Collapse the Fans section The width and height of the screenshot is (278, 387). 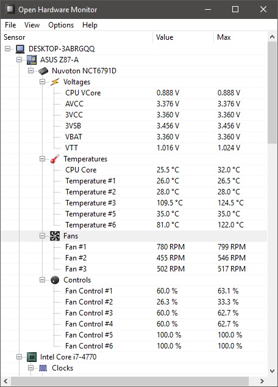tap(42, 236)
